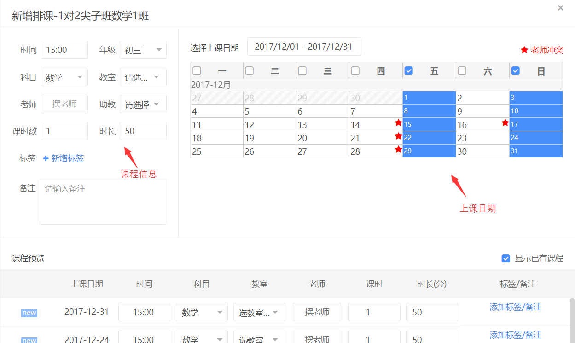This screenshot has height=343, width=575.
Task: Open the date range picker 2017/12/01 - 2017/12/31
Action: coord(304,47)
